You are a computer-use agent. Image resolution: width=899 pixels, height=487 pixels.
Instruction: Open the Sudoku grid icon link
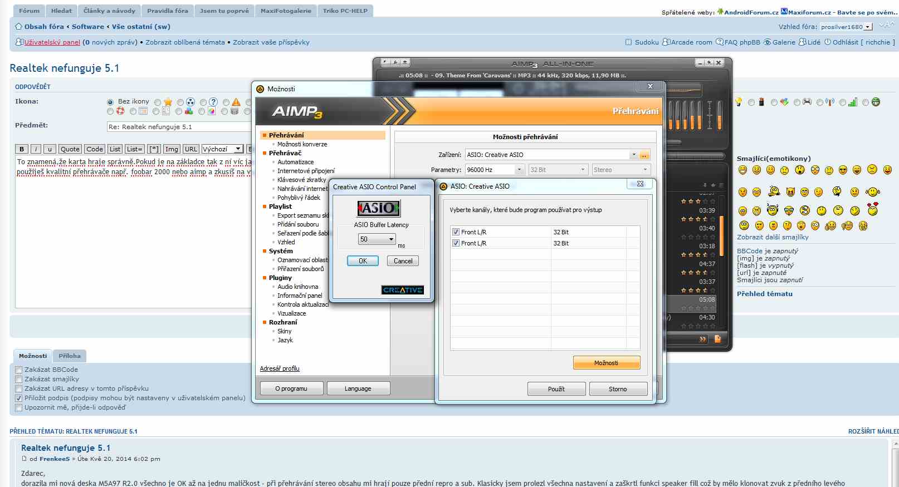click(628, 42)
